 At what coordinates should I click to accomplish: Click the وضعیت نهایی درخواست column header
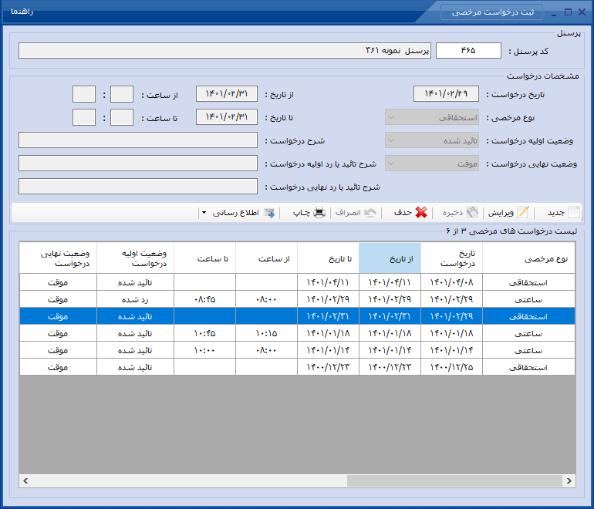(x=59, y=258)
